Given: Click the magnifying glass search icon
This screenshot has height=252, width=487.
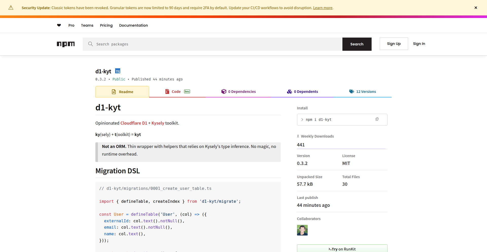Looking at the screenshot, I should click(x=90, y=44).
